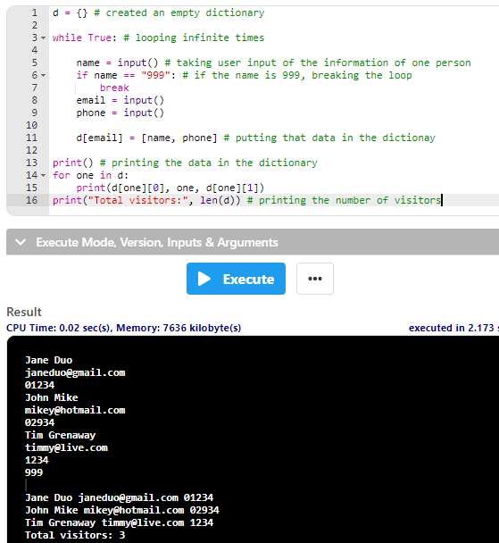Open the three-dots more options button
This screenshot has width=499, height=543.
tap(315, 279)
